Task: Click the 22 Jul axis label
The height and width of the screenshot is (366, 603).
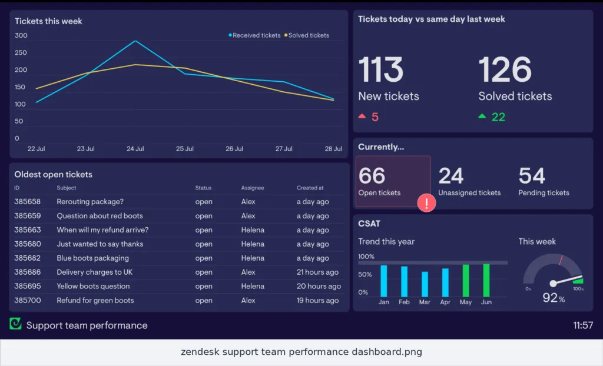Action: click(36, 149)
